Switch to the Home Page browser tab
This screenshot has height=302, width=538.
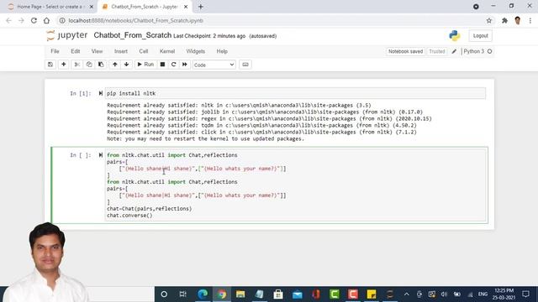coord(50,7)
